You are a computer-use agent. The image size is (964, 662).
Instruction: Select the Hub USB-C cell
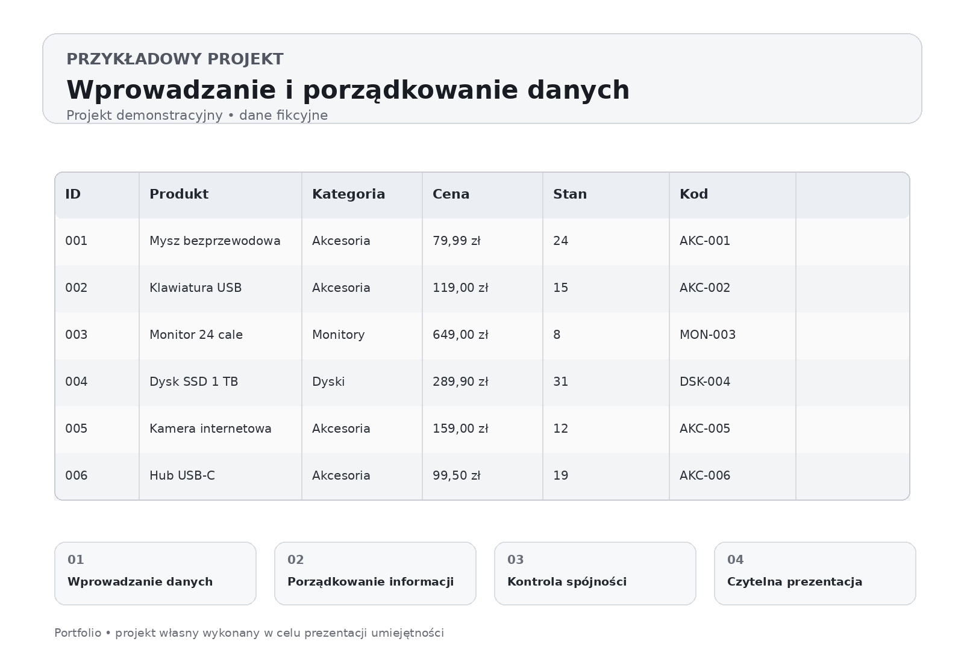pyautogui.click(x=221, y=476)
